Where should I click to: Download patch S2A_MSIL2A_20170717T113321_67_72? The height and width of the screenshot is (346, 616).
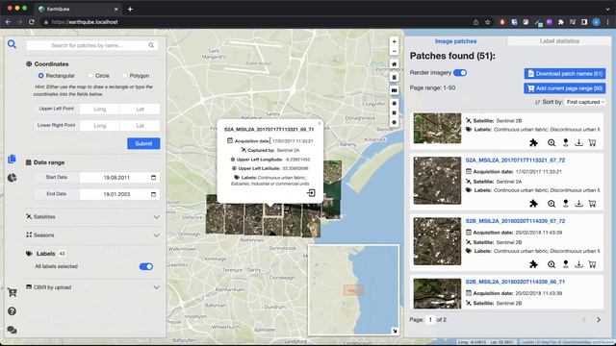pos(578,203)
